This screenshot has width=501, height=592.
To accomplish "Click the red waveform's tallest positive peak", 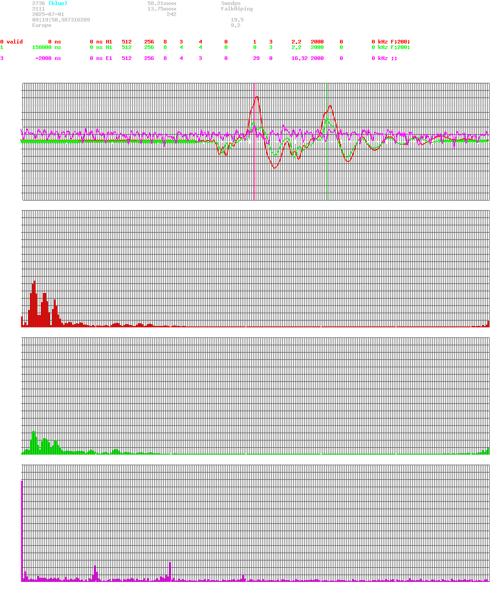I will point(257,97).
